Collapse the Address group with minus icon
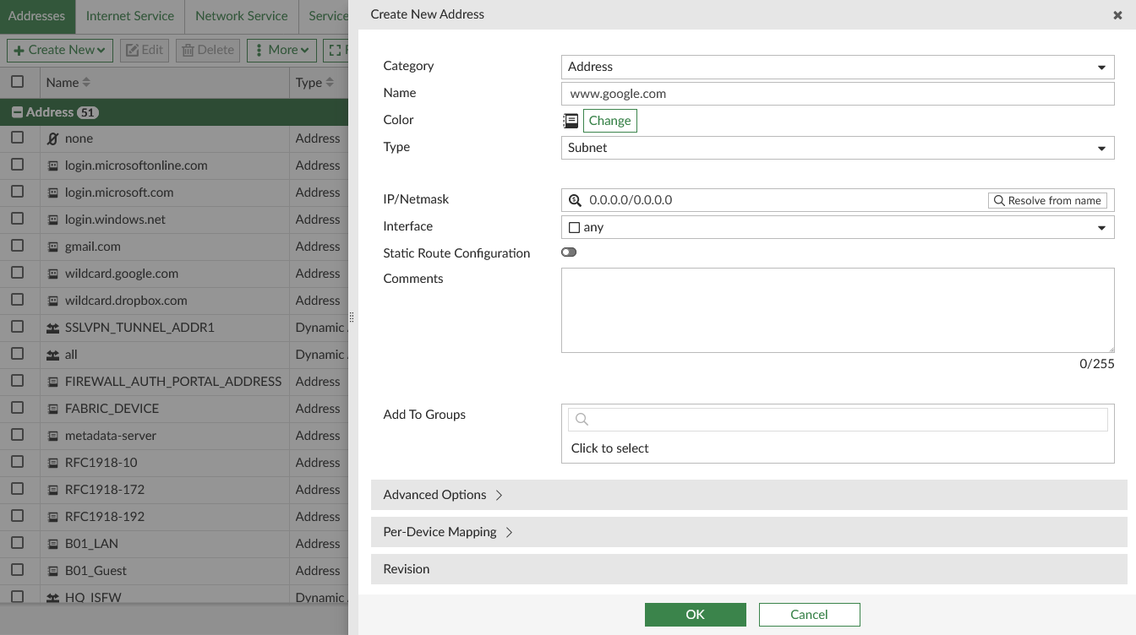This screenshot has height=635, width=1136. [16, 112]
